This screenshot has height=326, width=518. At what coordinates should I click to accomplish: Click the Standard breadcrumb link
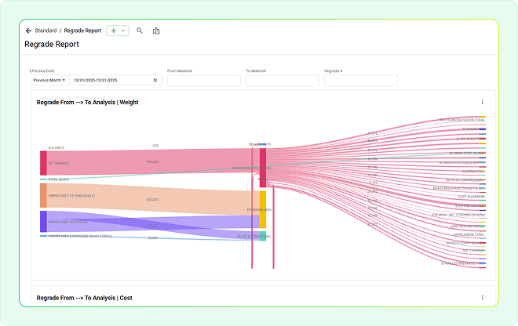click(46, 31)
